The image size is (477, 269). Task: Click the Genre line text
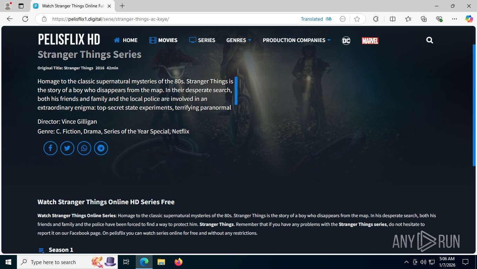(113, 131)
